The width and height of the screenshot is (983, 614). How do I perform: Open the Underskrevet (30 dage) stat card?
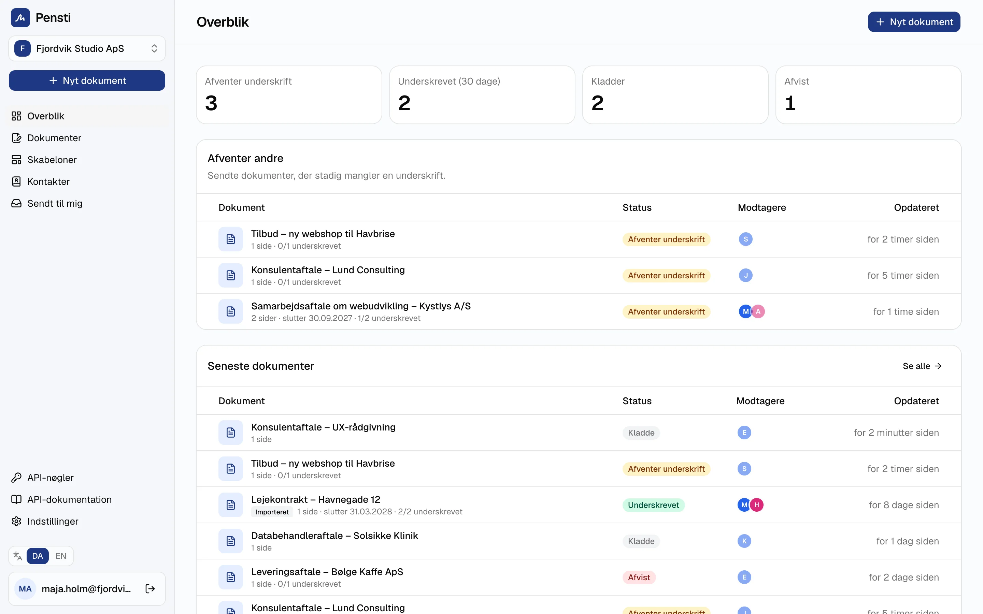coord(482,95)
